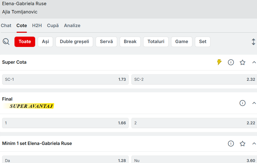Click the search markets magnifier icon

pyautogui.click(x=6, y=42)
